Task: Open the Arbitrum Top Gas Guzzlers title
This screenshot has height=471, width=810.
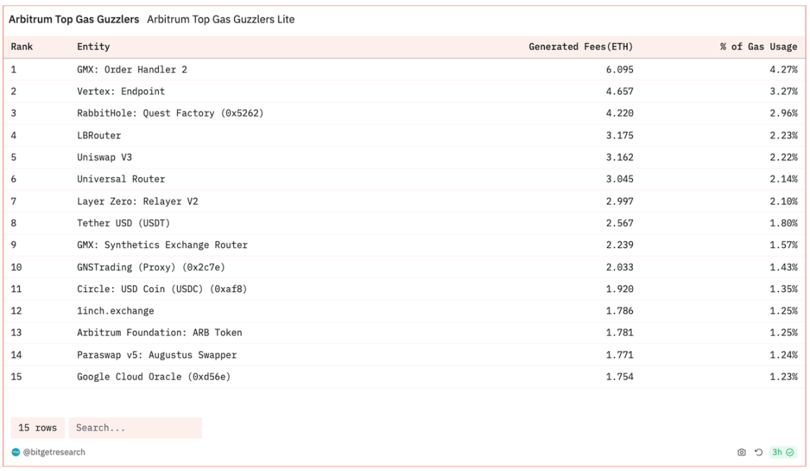Action: click(74, 20)
